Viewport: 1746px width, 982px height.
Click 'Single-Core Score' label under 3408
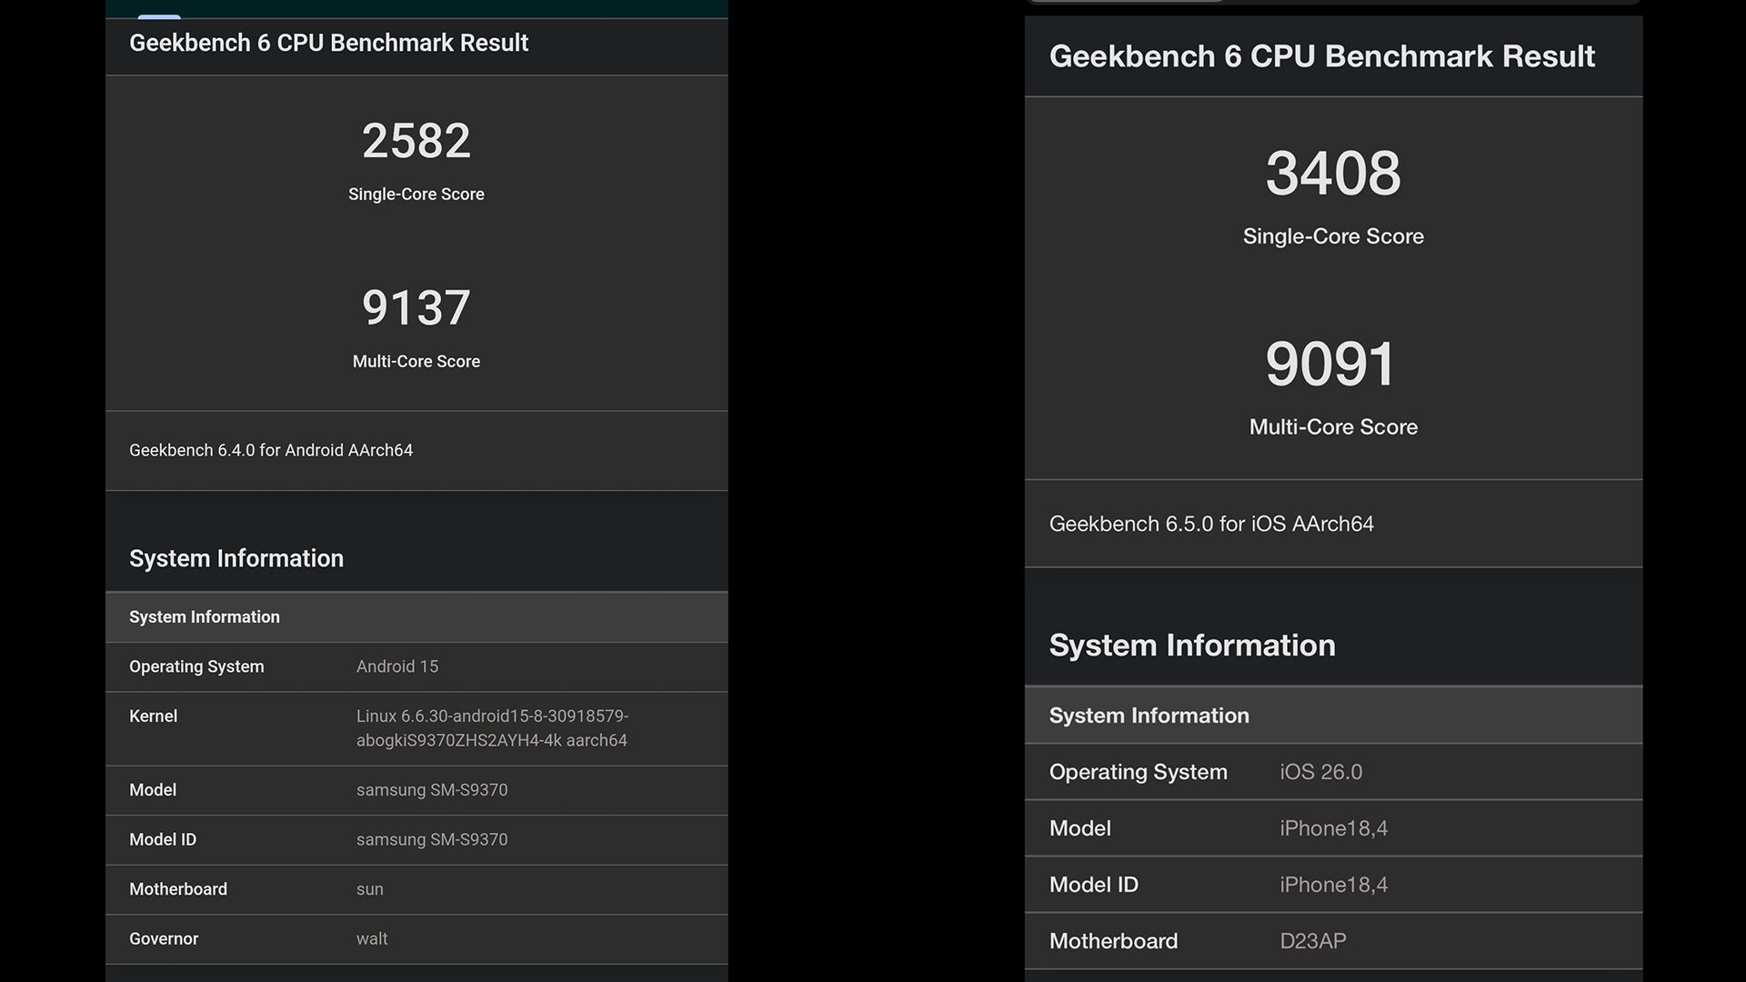[1333, 236]
